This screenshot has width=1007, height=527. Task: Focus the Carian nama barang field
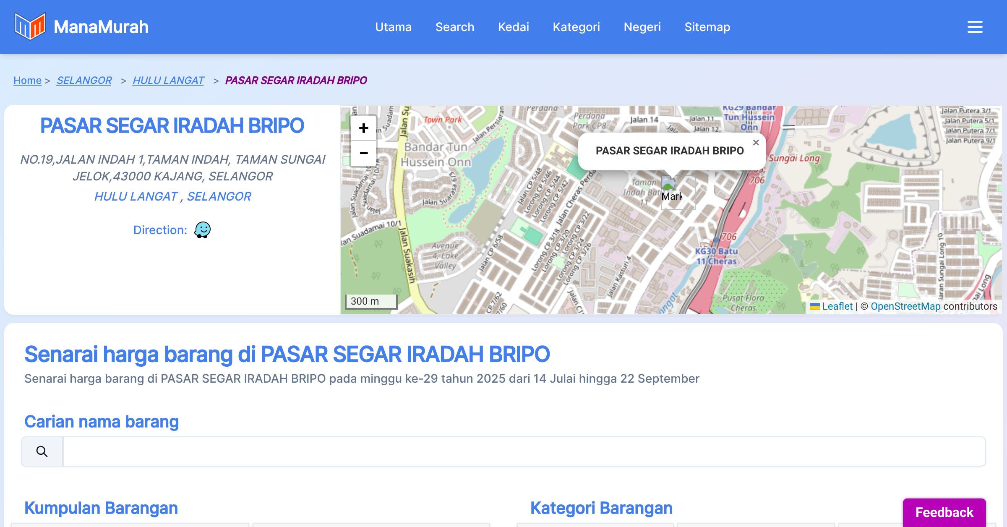pyautogui.click(x=524, y=451)
